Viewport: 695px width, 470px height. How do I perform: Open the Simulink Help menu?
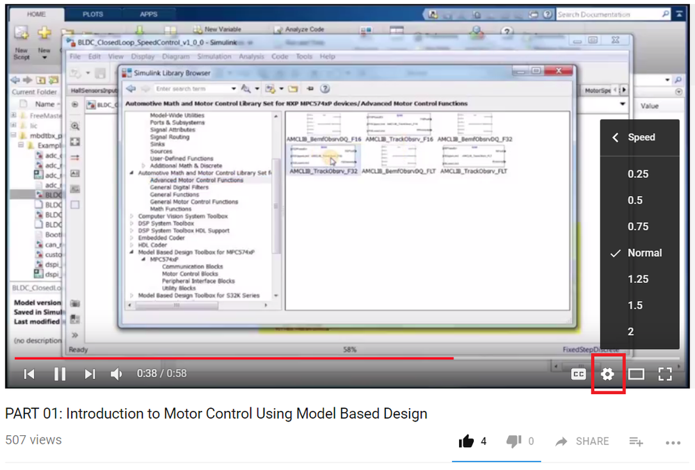point(328,56)
